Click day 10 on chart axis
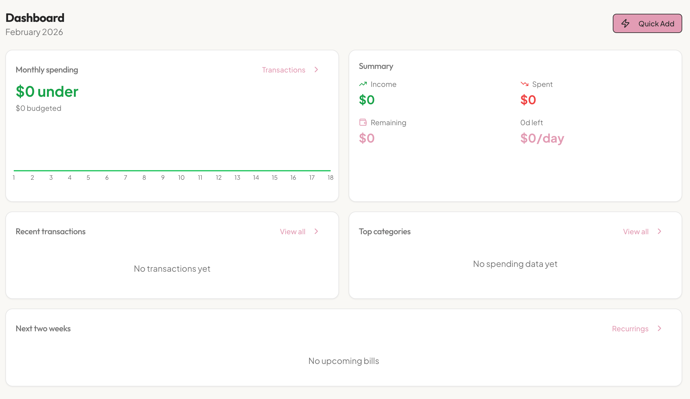Viewport: 690px width, 399px height. click(181, 178)
